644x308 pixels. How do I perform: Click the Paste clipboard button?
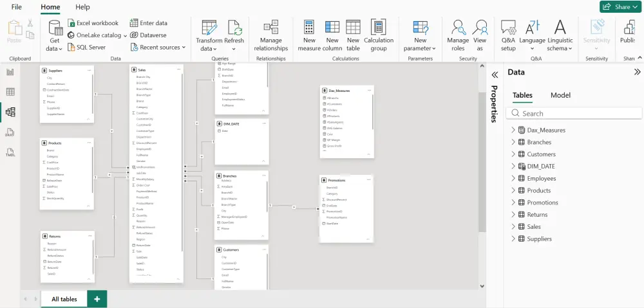(14, 32)
